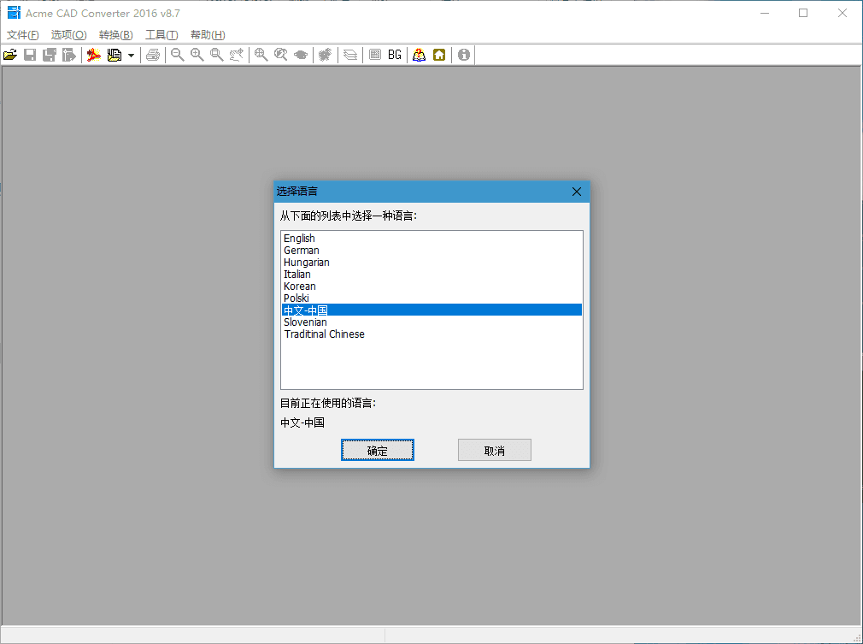Viewport: 863px width, 644px height.
Task: Click the Export file icon with arrow
Action: tap(69, 55)
